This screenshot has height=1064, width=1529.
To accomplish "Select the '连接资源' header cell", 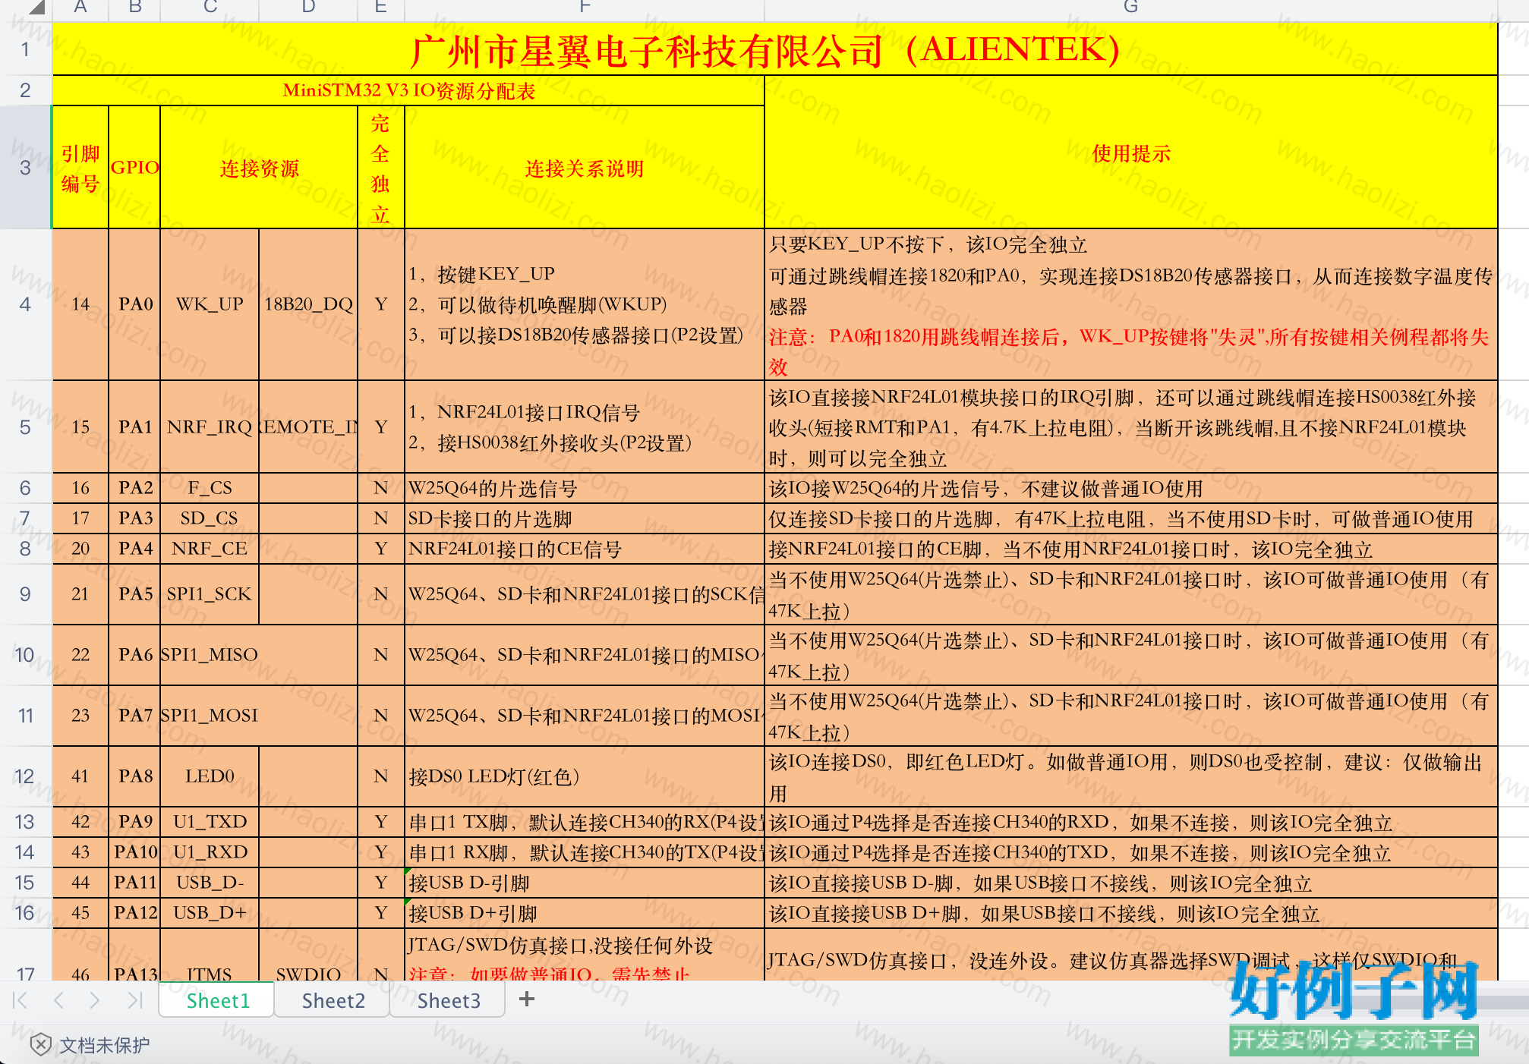I will pos(259,168).
